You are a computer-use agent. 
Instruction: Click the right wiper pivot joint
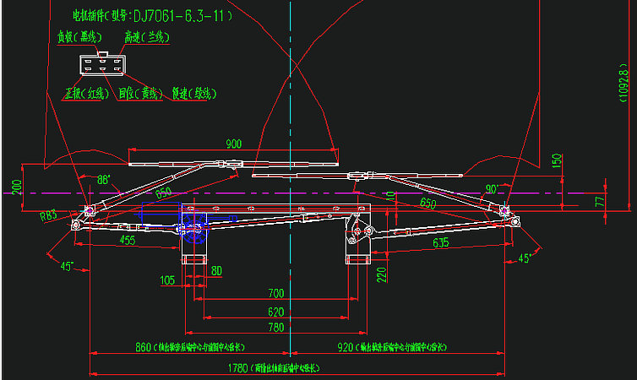point(504,209)
